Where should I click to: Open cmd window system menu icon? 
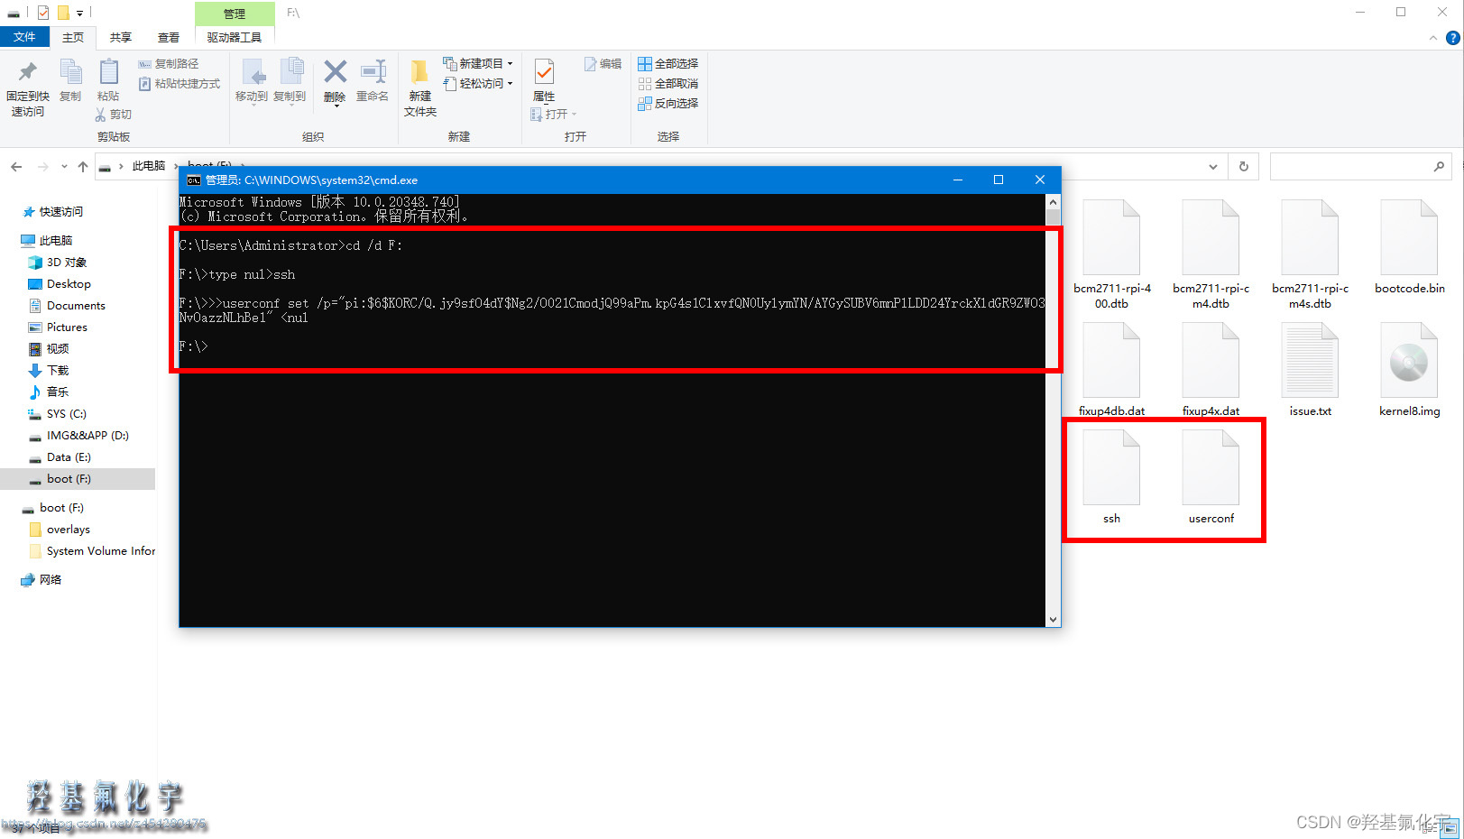click(x=193, y=180)
